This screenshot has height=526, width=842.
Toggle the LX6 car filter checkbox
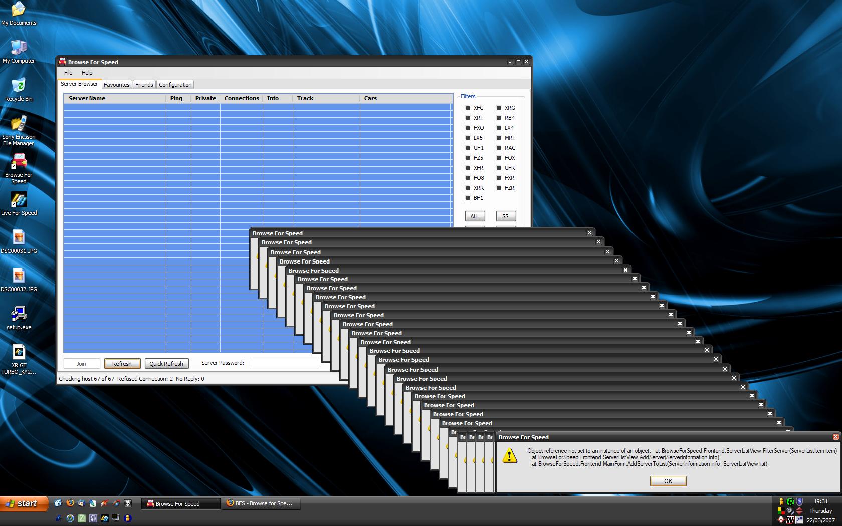468,138
